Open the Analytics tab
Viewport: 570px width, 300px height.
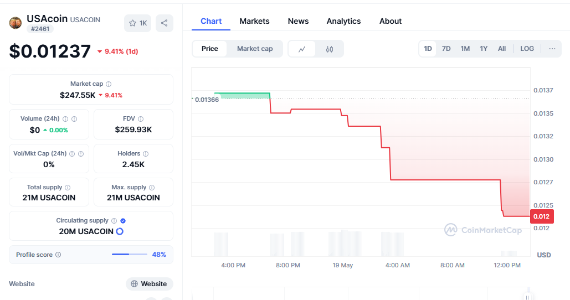pyautogui.click(x=343, y=22)
